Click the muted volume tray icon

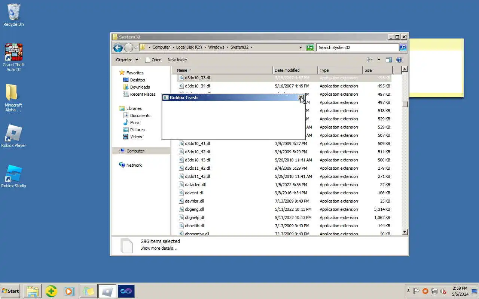443,291
